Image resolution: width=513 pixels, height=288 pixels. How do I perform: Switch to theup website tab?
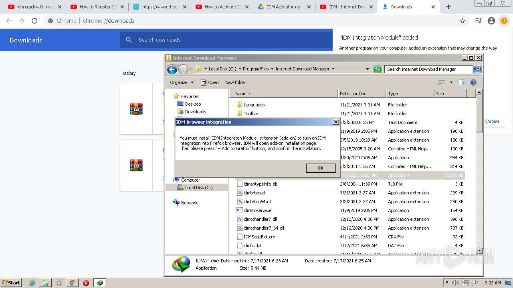(x=160, y=7)
